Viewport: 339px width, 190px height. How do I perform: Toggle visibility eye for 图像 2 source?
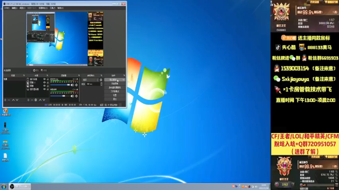coord(44,82)
